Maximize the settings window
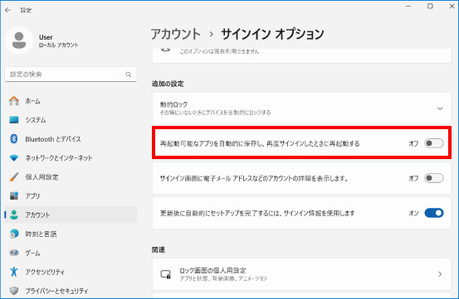This screenshot has height=299, width=459. [x=430, y=6]
